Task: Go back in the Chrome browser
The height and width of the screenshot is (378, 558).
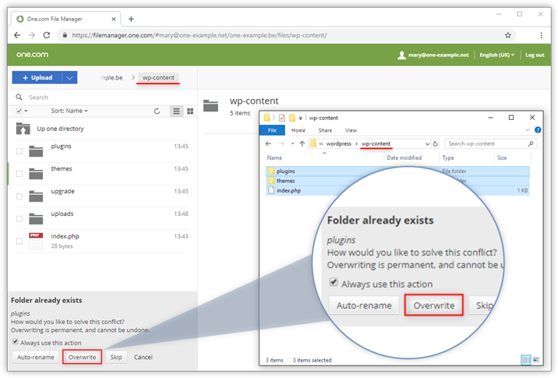Action: (17, 35)
